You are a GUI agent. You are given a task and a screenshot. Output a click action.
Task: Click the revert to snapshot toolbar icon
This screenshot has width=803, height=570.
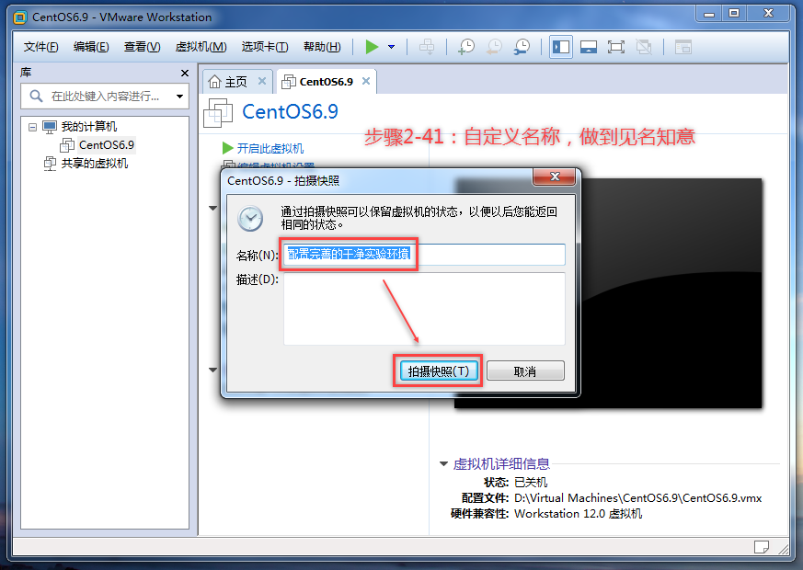494,47
